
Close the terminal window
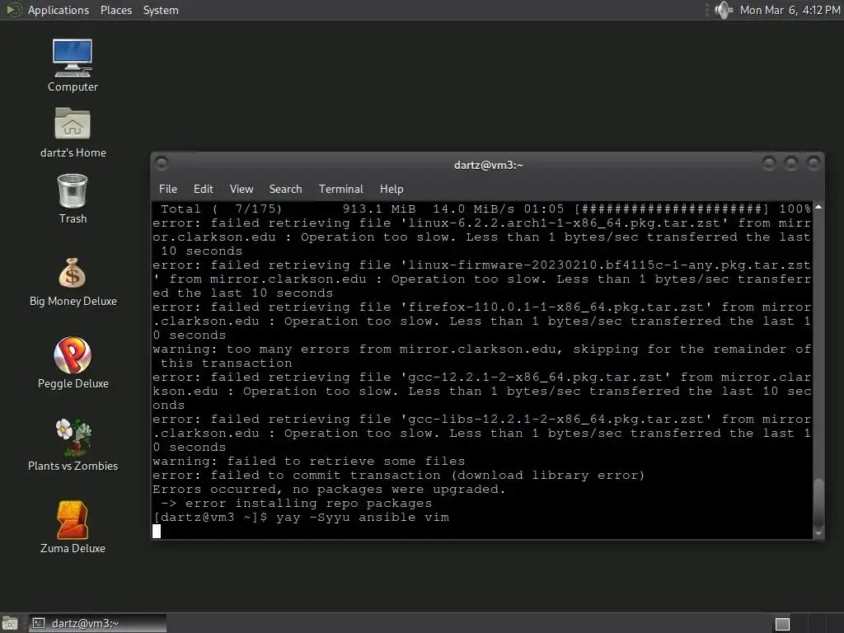[814, 162]
